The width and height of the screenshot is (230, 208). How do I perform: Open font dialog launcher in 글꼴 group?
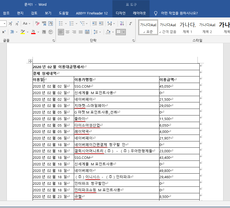click(x=54, y=41)
